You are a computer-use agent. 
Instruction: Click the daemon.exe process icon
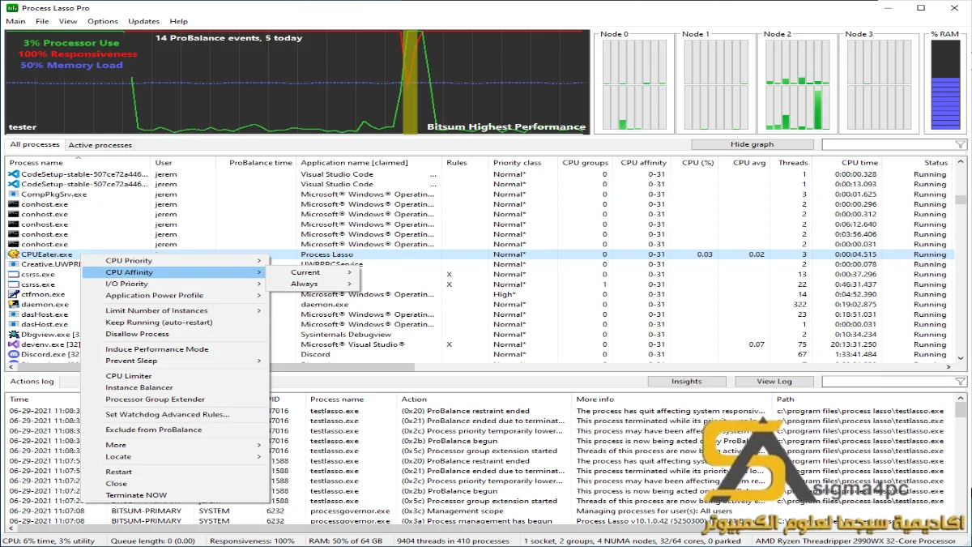(13, 305)
